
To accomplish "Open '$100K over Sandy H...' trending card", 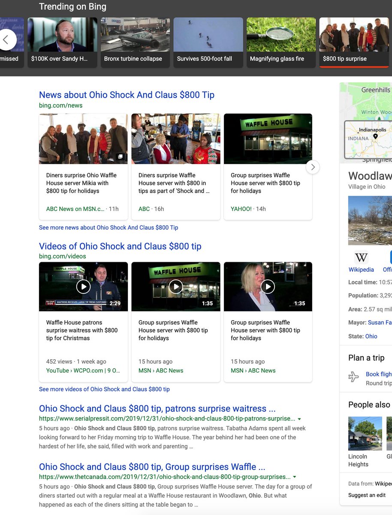I will tap(62, 42).
